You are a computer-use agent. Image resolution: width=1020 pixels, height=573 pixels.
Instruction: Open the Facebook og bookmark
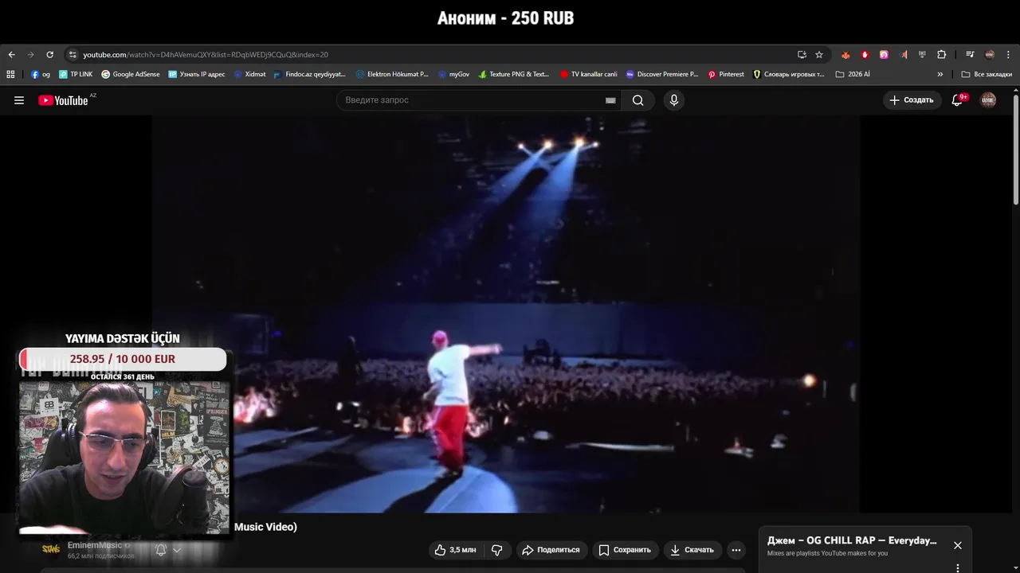click(x=41, y=74)
